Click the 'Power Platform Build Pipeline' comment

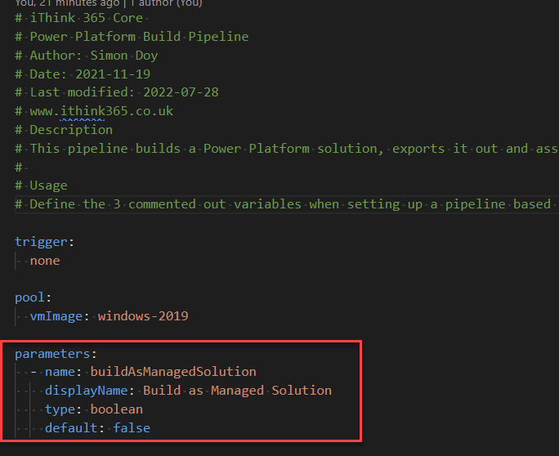(139, 37)
